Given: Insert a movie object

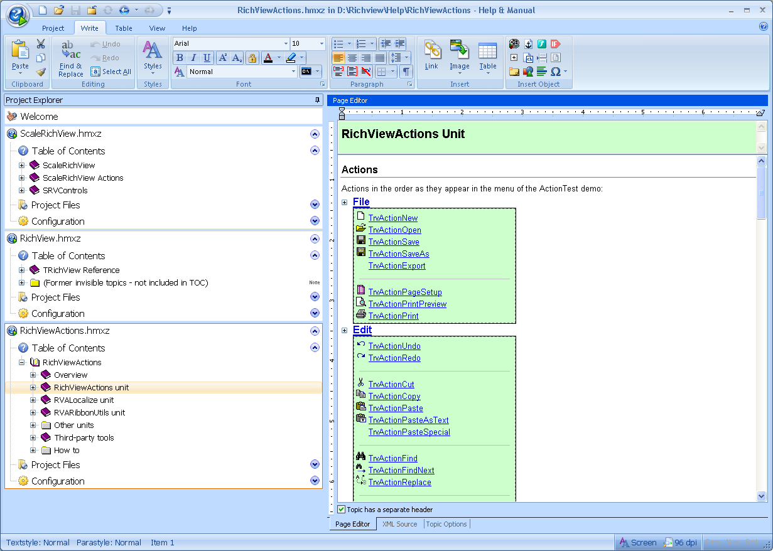Looking at the screenshot, I should pos(514,44).
